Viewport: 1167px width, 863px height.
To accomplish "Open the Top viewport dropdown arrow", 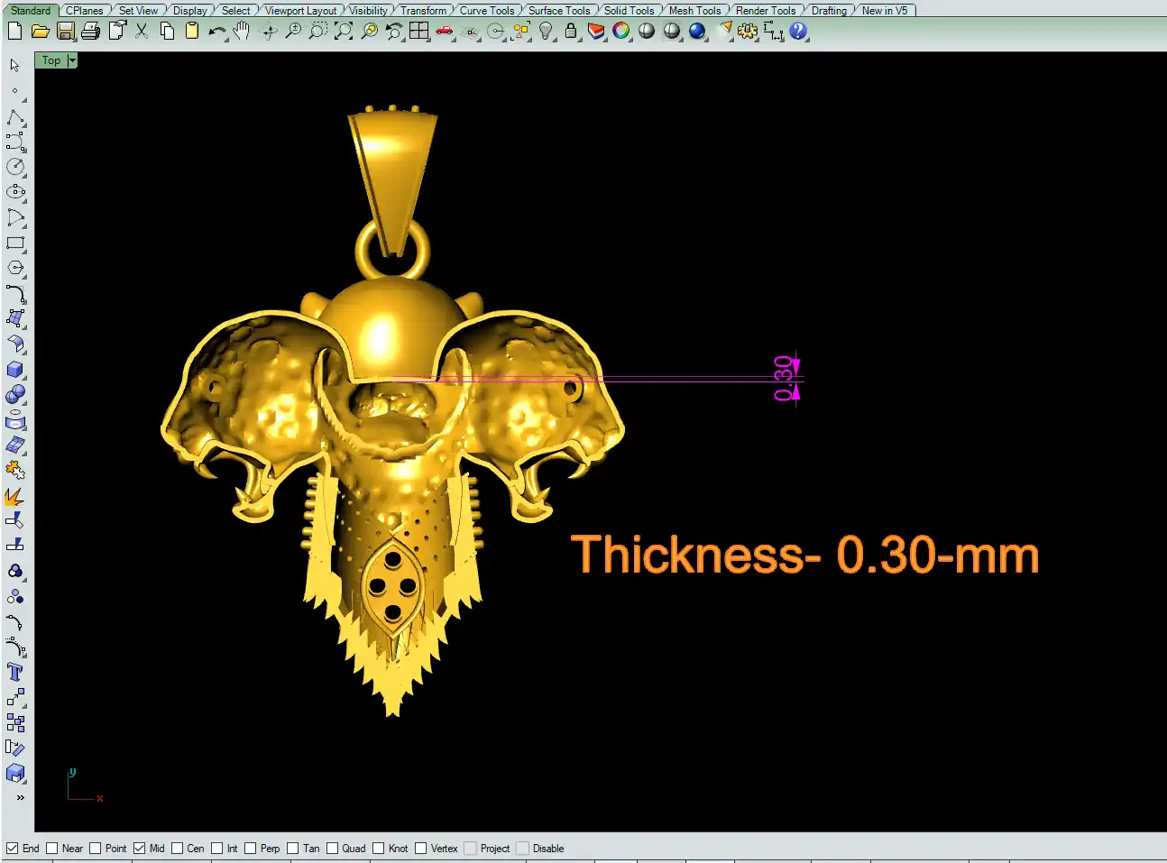I will tap(72, 60).
